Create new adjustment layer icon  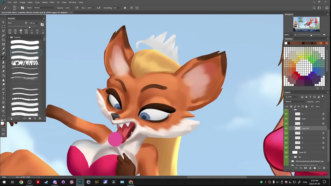[x=310, y=168]
